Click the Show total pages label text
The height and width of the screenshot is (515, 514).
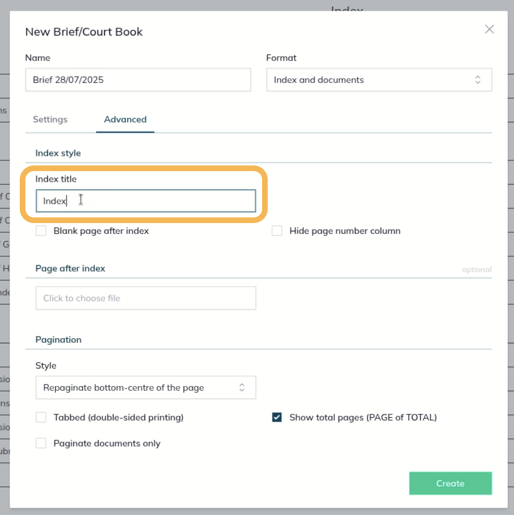[x=363, y=417]
